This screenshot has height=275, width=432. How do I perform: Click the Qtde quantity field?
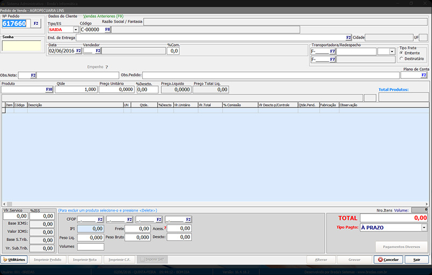[76, 90]
